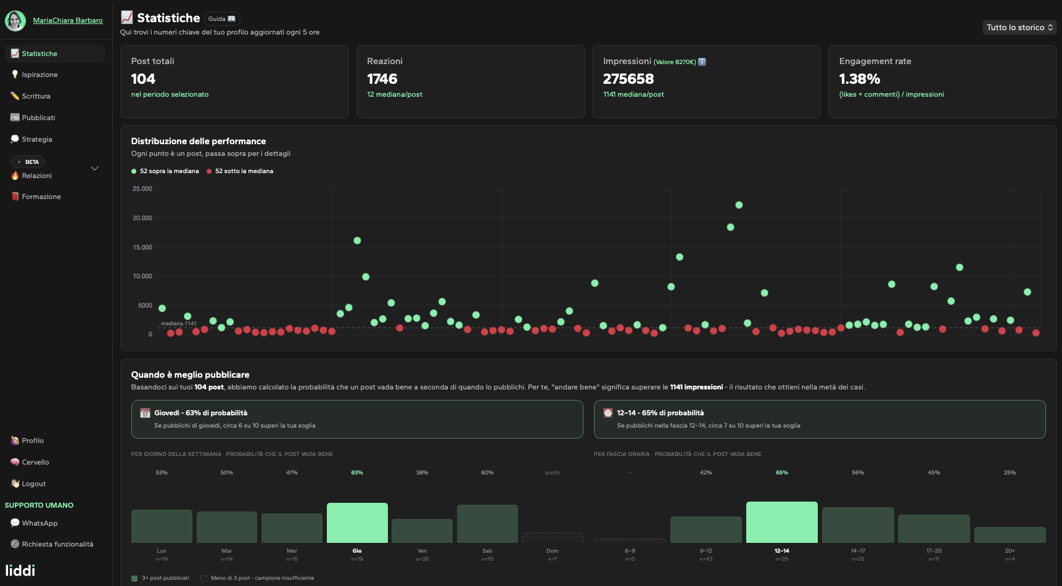Click the Relazioni fire icon
Image resolution: width=1062 pixels, height=586 pixels.
15,176
